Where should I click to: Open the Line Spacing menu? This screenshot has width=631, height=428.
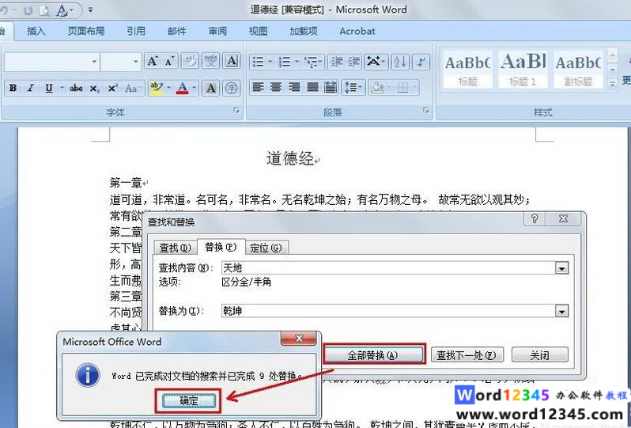pos(353,87)
